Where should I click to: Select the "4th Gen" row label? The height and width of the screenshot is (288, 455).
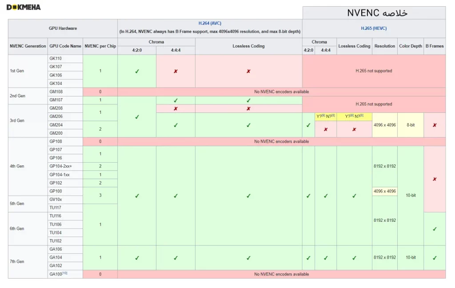point(17,166)
